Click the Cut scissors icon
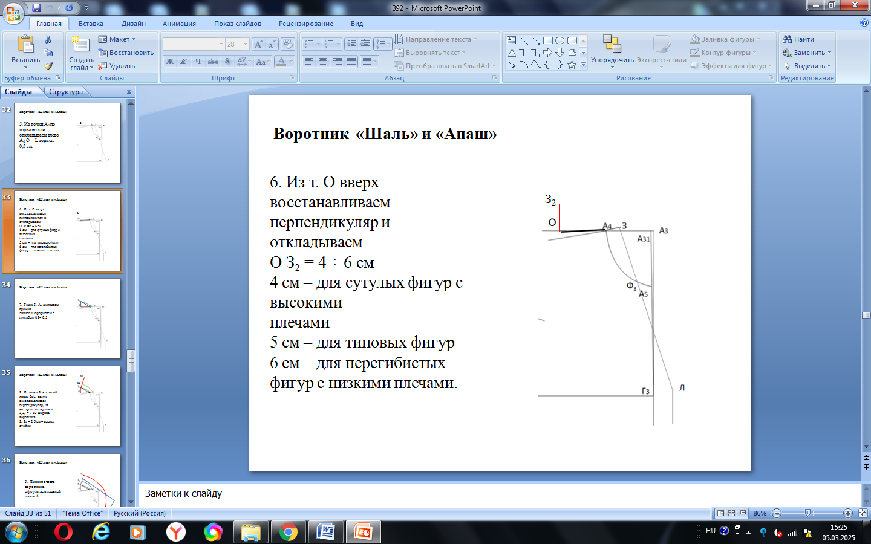This screenshot has height=544, width=871. (48, 39)
